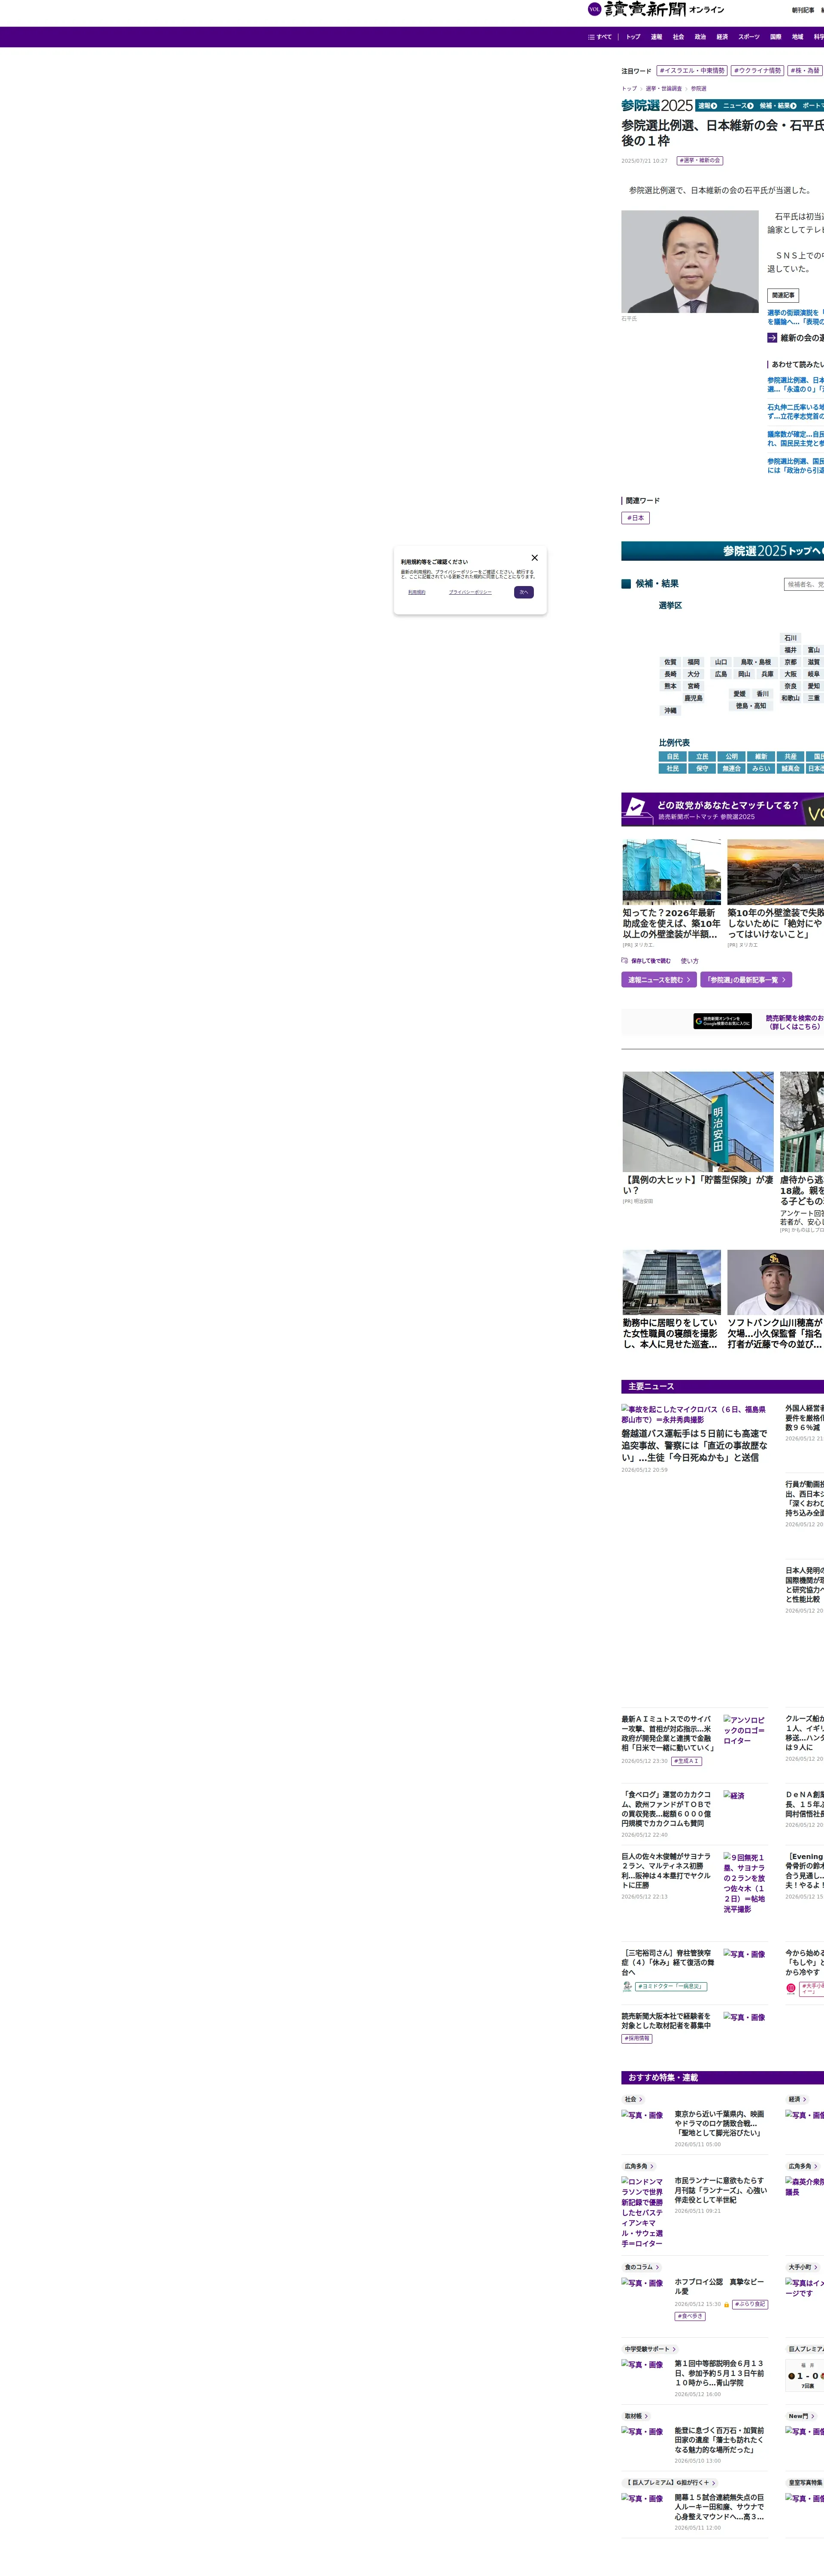Image resolution: width=824 pixels, height=2576 pixels.
Task: Open the すべて hamburger menu
Action: pyautogui.click(x=600, y=37)
